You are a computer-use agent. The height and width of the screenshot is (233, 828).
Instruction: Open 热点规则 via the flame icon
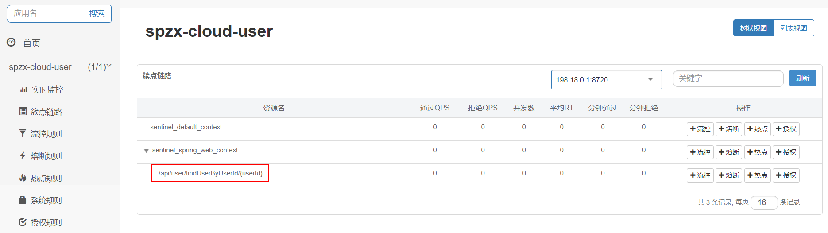pyautogui.click(x=23, y=178)
